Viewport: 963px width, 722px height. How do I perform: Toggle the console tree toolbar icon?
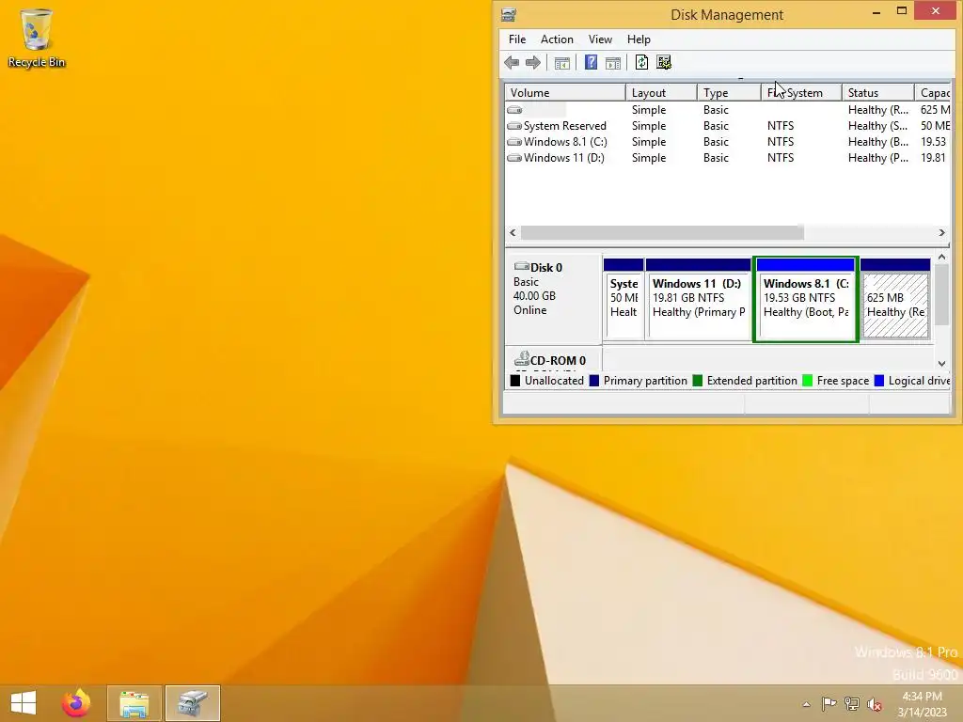(562, 63)
